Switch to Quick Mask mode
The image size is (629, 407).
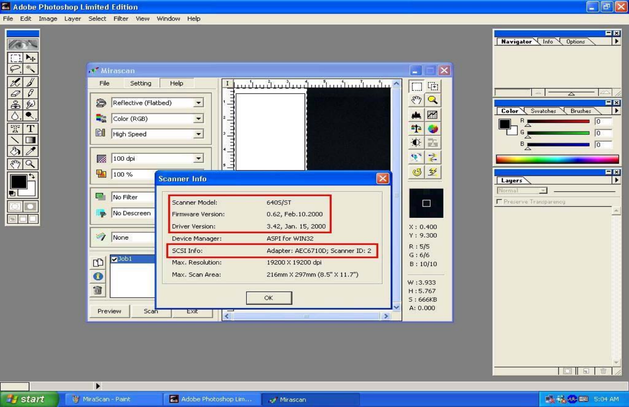(x=30, y=207)
